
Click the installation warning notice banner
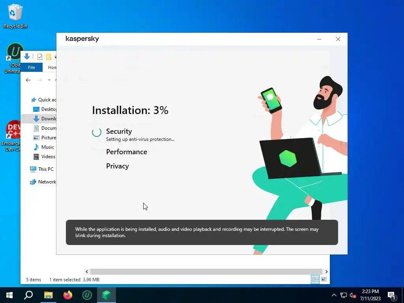click(202, 232)
